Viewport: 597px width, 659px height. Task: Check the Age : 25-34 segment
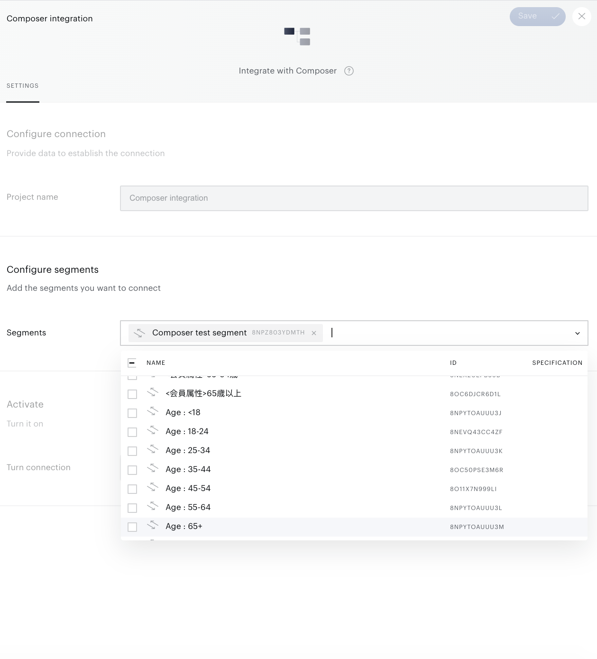coord(132,451)
